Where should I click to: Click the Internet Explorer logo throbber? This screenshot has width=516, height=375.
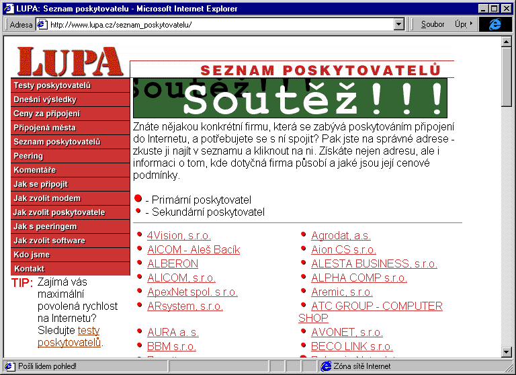495,24
